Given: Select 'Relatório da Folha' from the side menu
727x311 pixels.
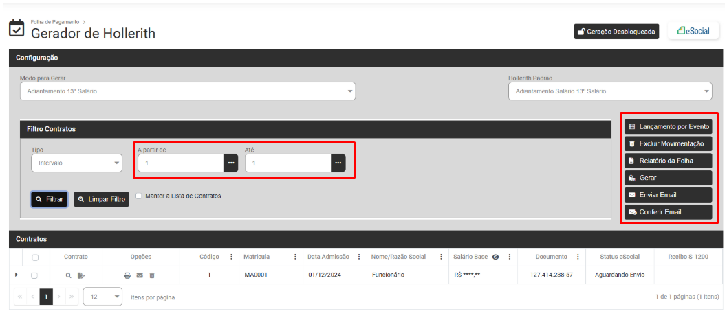Looking at the screenshot, I should tap(667, 161).
